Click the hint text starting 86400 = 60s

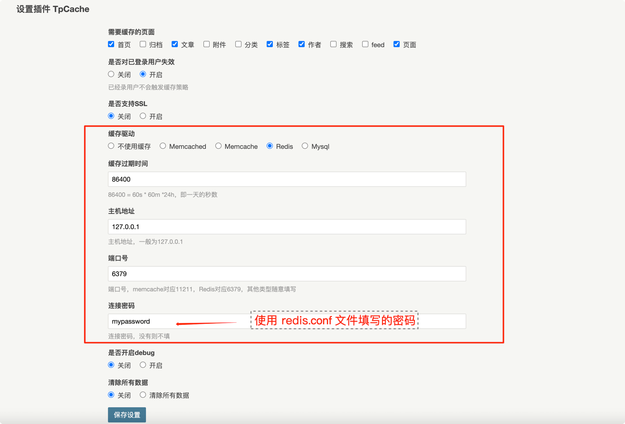163,194
